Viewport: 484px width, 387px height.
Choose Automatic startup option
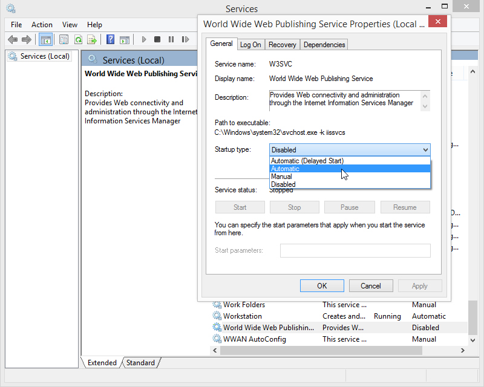click(x=350, y=169)
